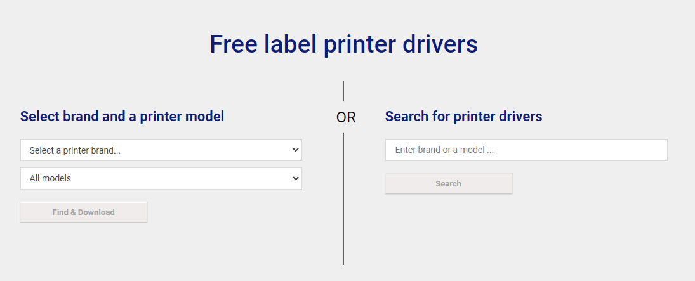Click the "OR" separator text

coord(346,117)
